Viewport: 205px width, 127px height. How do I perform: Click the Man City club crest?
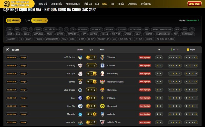[x=80, y=106]
